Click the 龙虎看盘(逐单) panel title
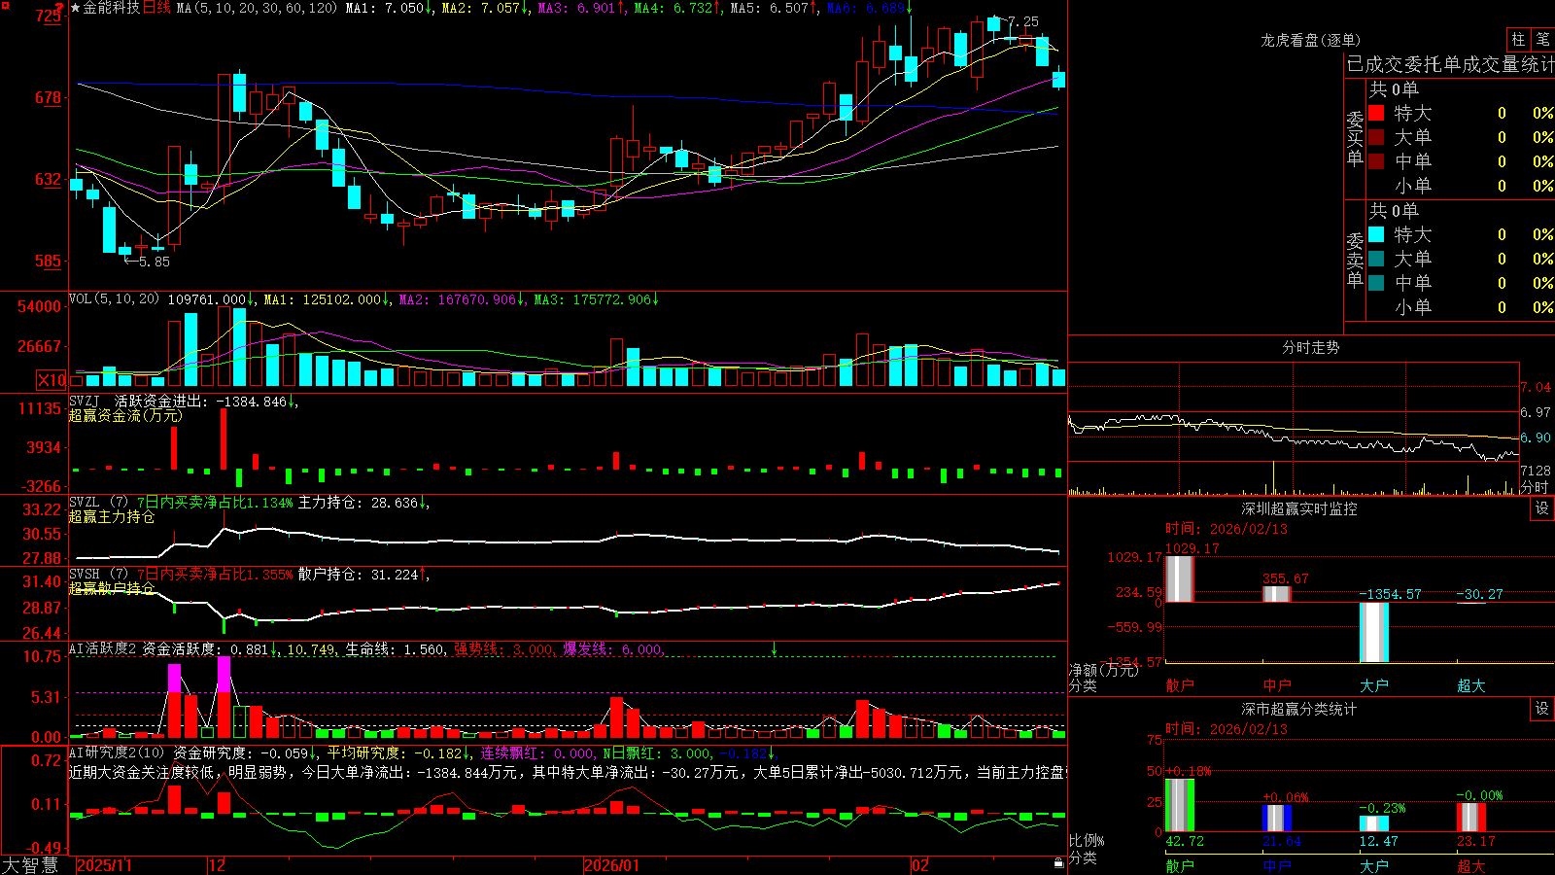This screenshot has width=1555, height=875. point(1310,40)
